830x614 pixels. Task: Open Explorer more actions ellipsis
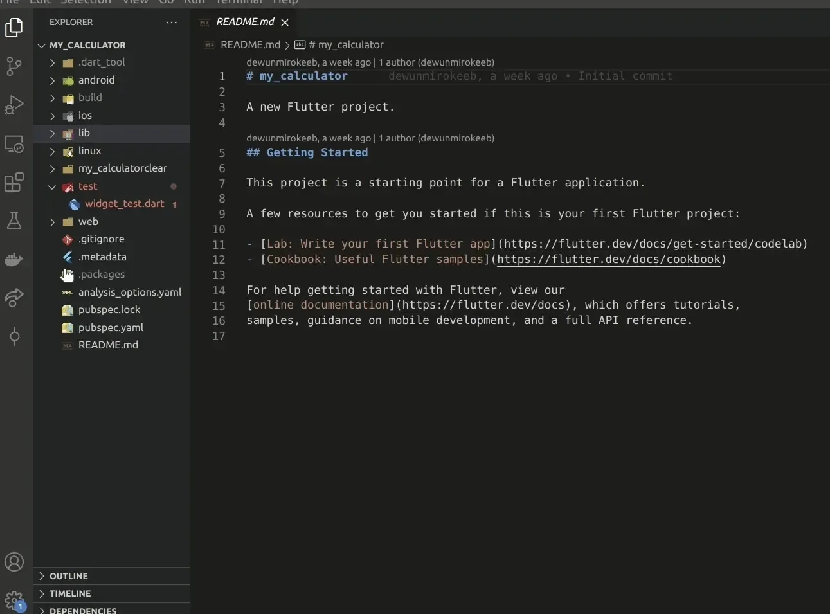coord(171,23)
